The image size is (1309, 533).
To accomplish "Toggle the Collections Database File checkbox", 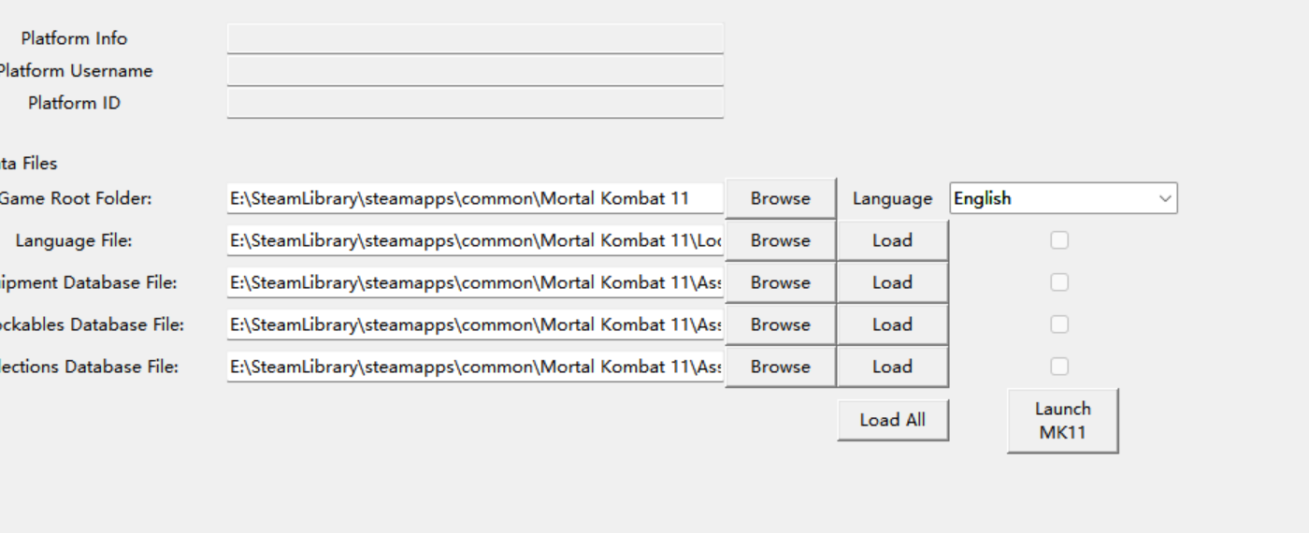I will click(1058, 367).
